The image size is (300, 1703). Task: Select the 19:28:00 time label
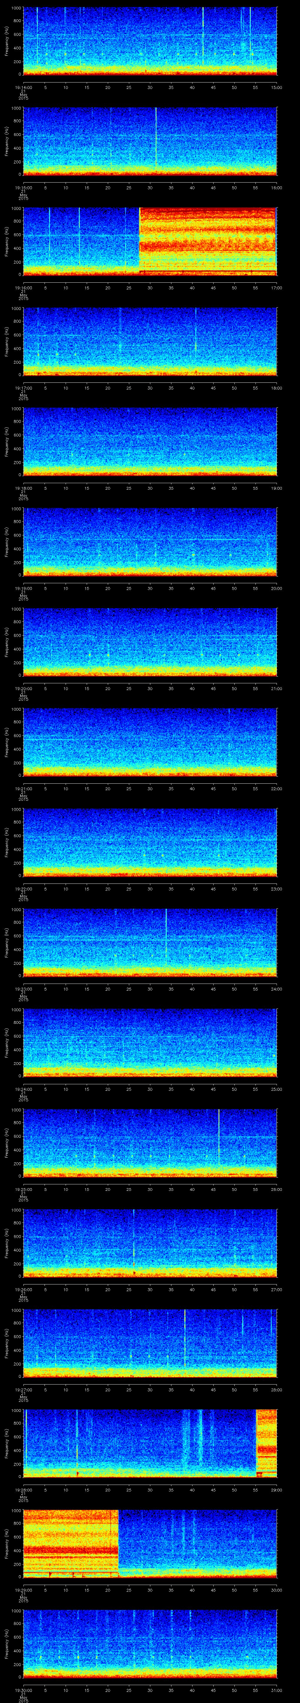pos(23,1489)
